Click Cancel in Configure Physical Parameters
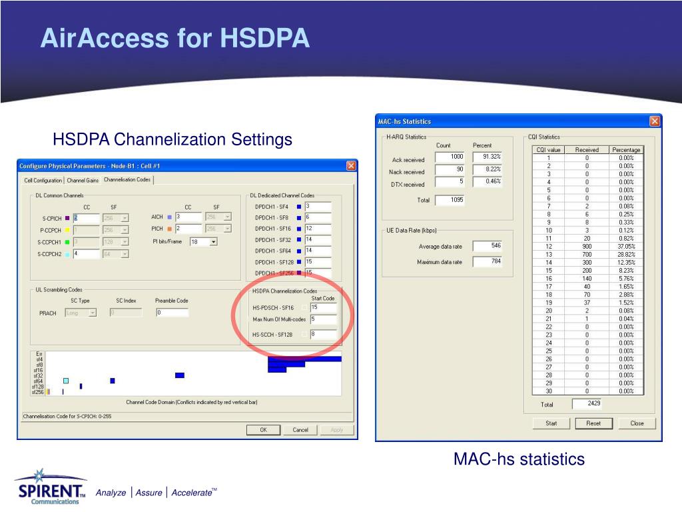 point(300,430)
